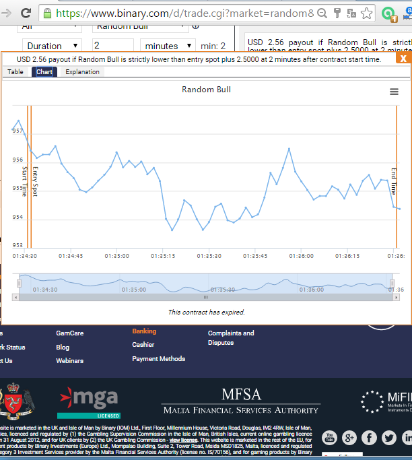Click the MFSA Malta Financial Services Authority logo
The image size is (412, 460).
click(x=241, y=401)
